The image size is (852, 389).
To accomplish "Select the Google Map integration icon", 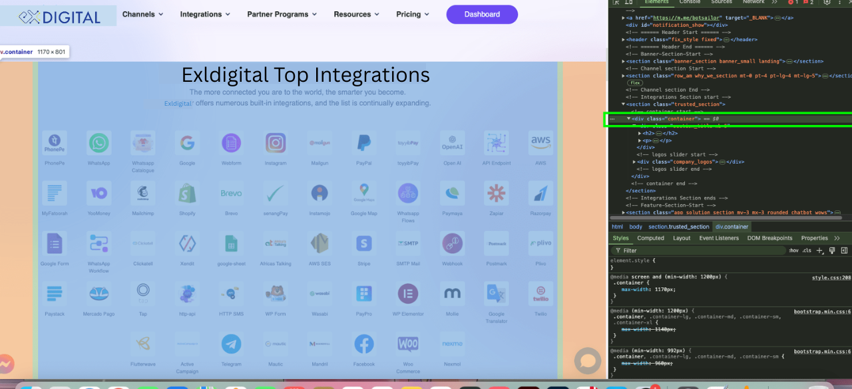I will pos(364,193).
